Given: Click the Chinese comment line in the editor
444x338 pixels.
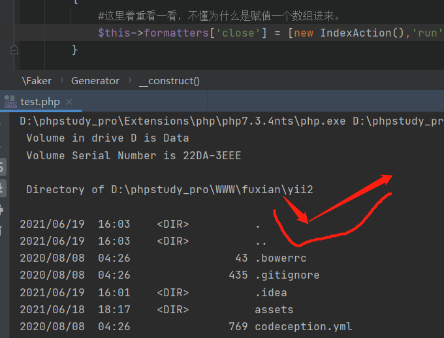Looking at the screenshot, I should click(219, 16).
